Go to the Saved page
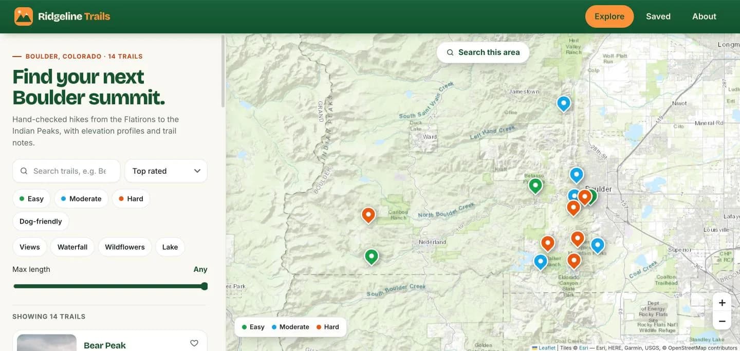740x351 pixels. (658, 16)
